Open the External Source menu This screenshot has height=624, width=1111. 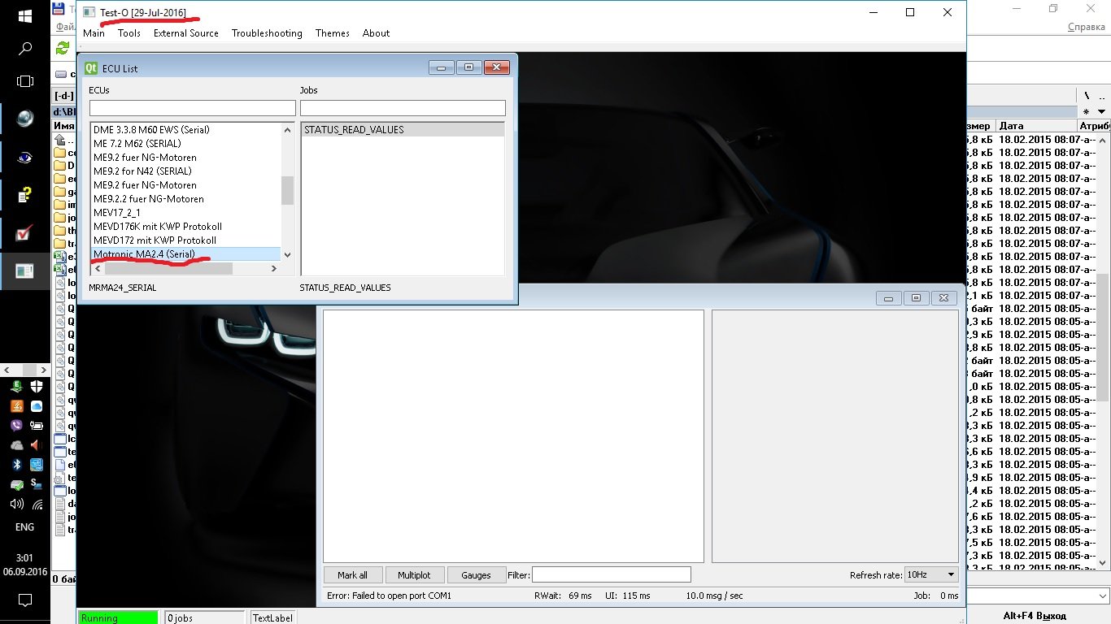(x=185, y=33)
